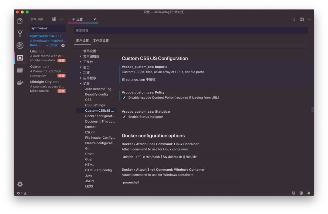Image resolution: width=328 pixels, height=214 pixels.
Task: Focus the 搜索设置 search field
Action: [x=191, y=31]
